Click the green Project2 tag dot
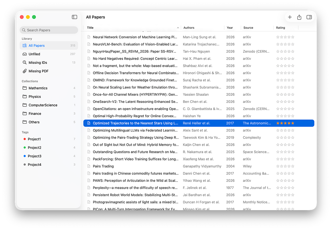 [25, 148]
